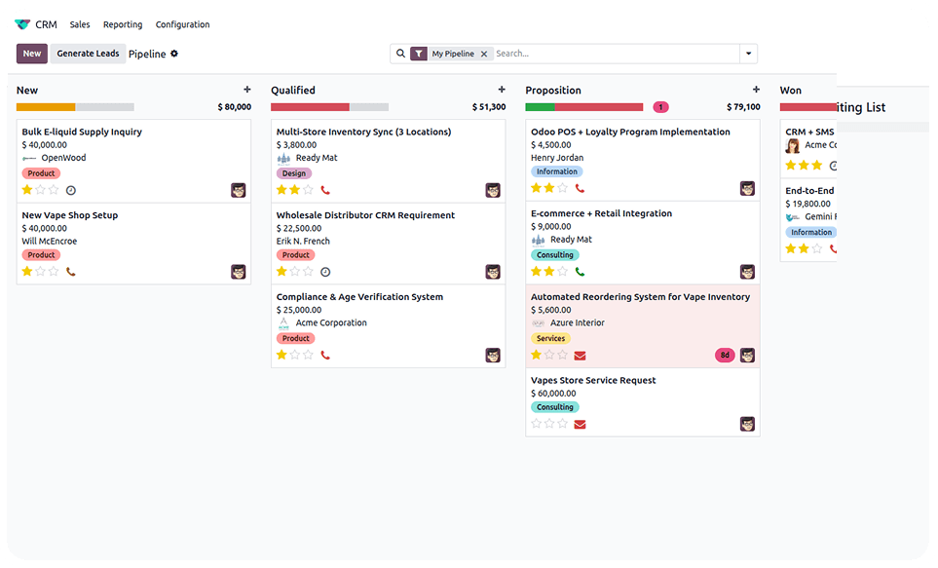
Task: Open phone activity on New Vape Shop Setup
Action: click(70, 272)
